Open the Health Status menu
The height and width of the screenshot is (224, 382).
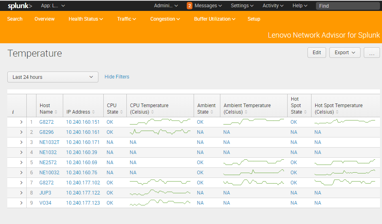(86, 19)
